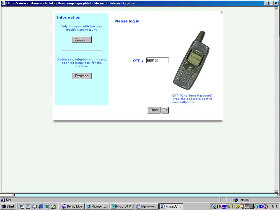Click the Practice button
The width and height of the screenshot is (280, 210).
82,76
